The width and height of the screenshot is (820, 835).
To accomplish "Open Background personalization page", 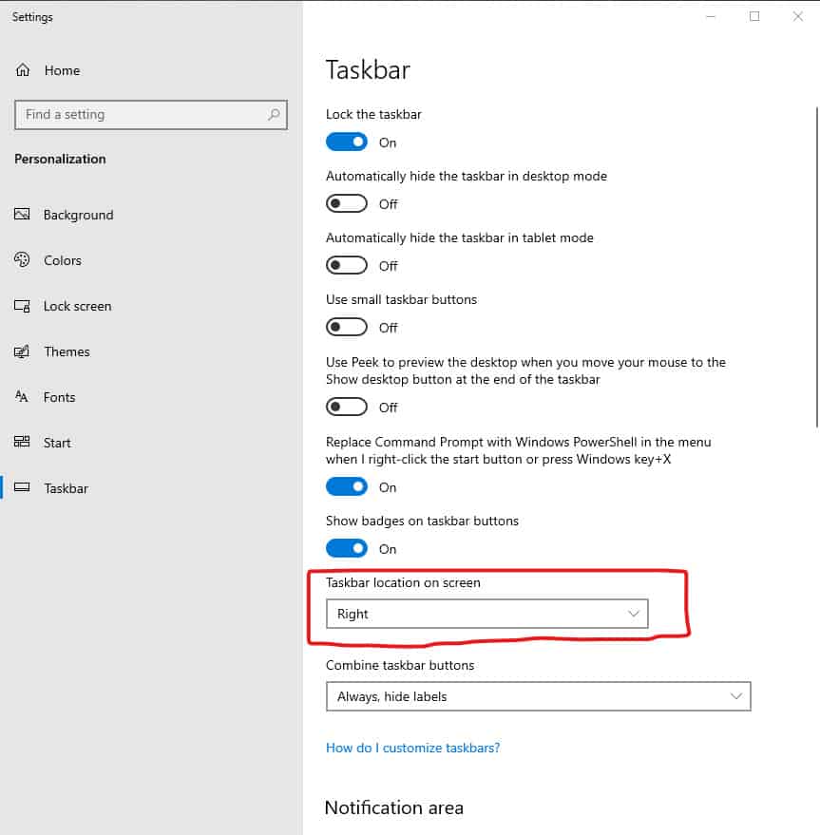I will 78,215.
